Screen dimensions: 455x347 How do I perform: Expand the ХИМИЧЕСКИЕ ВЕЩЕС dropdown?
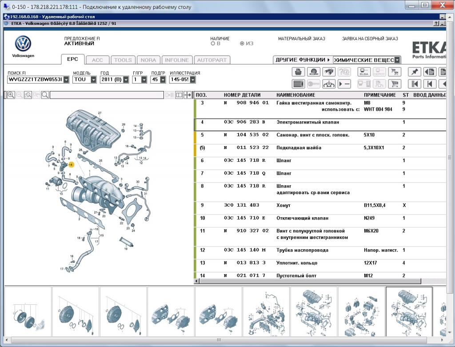[x=397, y=60]
